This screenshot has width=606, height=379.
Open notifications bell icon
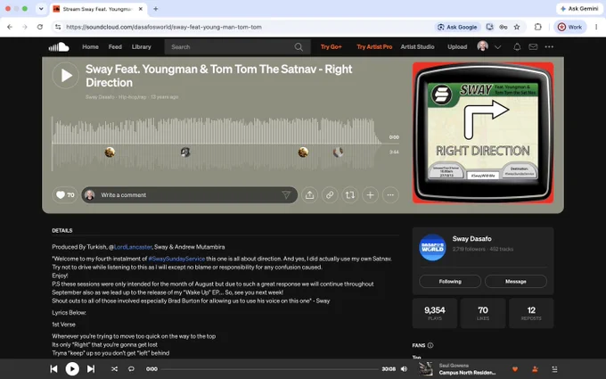(517, 46)
